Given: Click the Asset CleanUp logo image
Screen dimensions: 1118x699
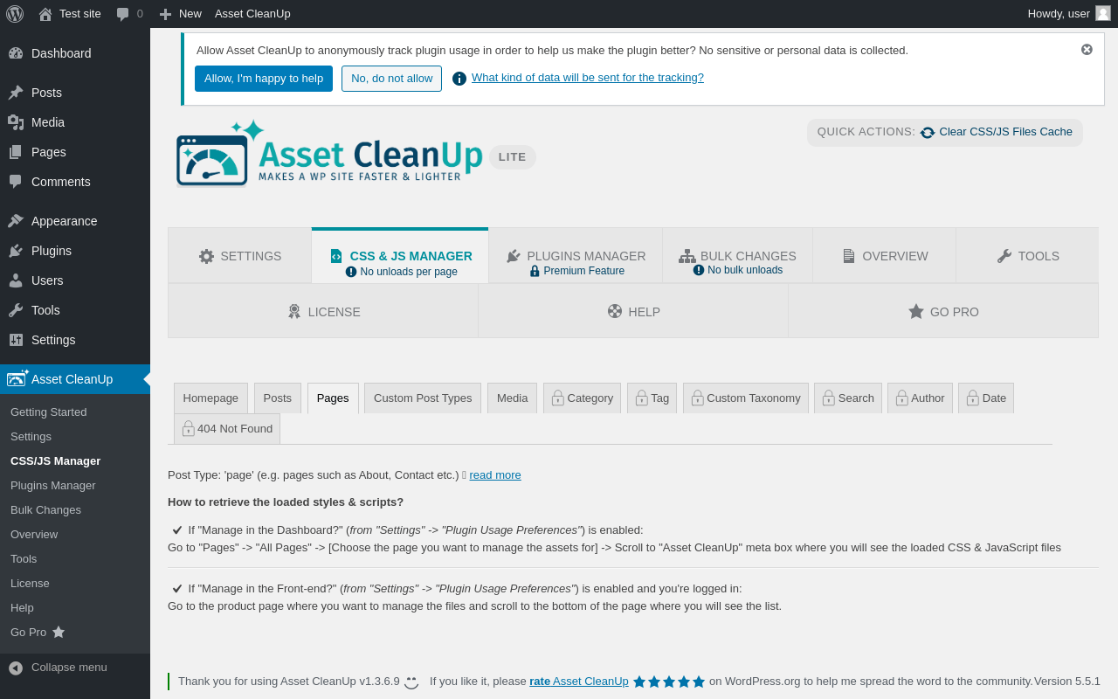Looking at the screenshot, I should (x=328, y=154).
